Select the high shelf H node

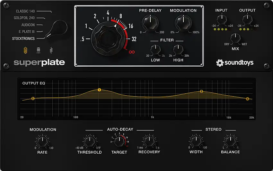tap(247, 99)
